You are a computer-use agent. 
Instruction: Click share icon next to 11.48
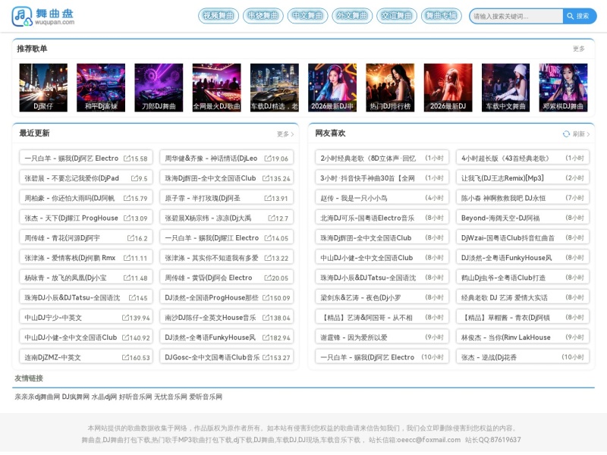[x=127, y=278]
